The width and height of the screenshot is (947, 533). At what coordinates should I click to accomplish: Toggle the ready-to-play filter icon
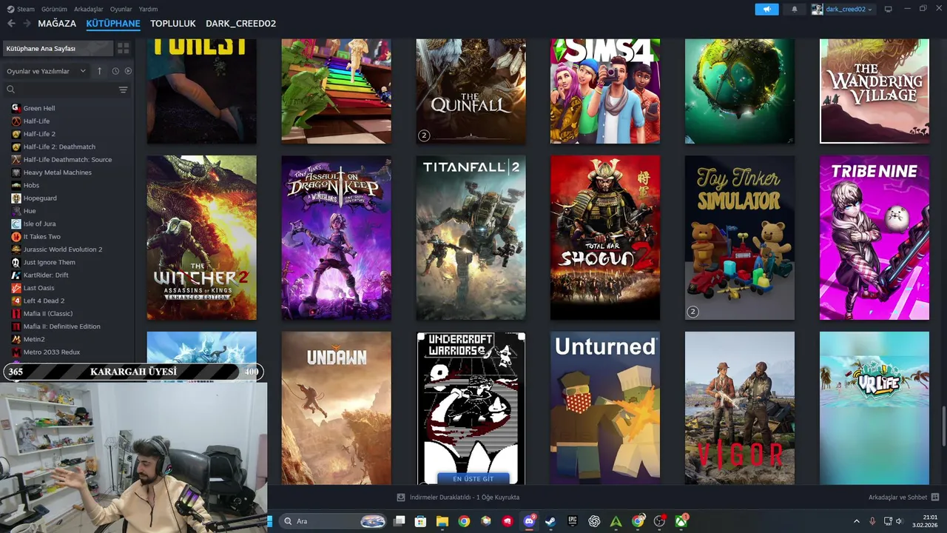coord(128,71)
